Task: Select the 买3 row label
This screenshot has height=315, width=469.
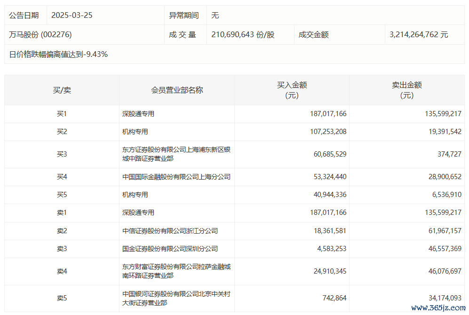Action: (62, 154)
